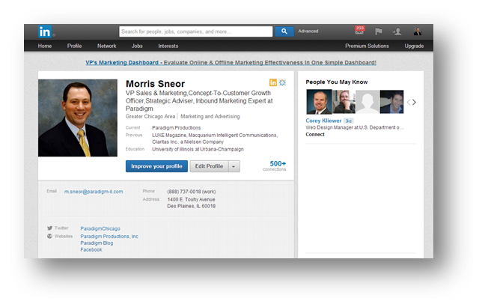Image resolution: width=482 pixels, height=307 pixels.
Task: Open the notifications flag icon
Action: [379, 31]
